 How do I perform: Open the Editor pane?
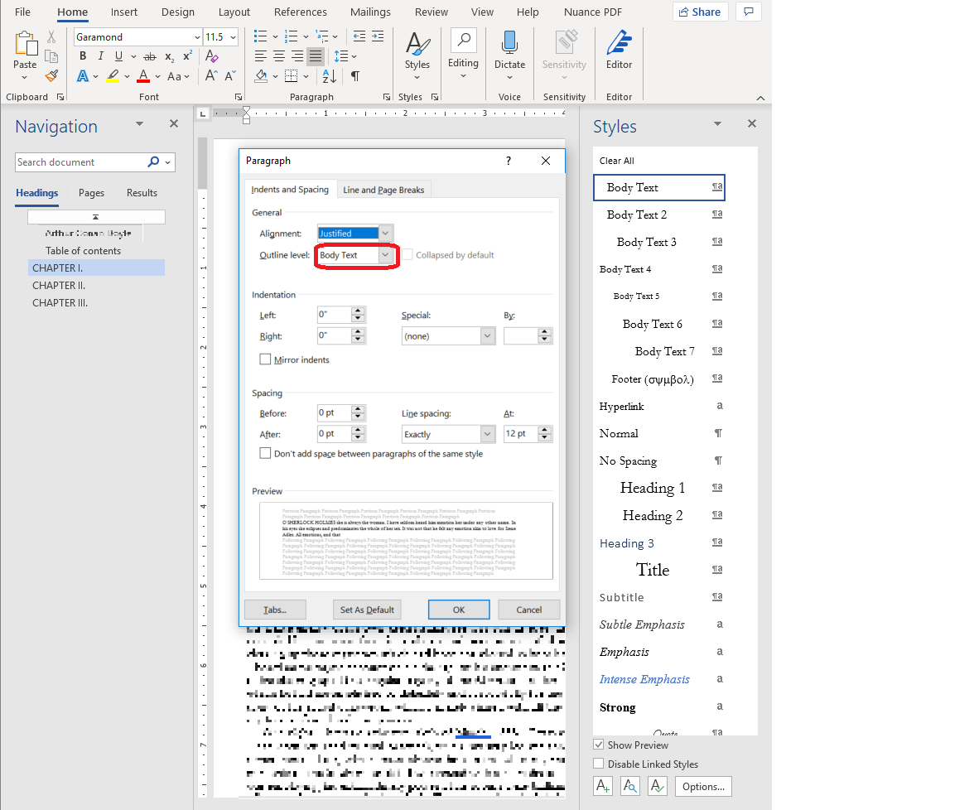(x=619, y=50)
